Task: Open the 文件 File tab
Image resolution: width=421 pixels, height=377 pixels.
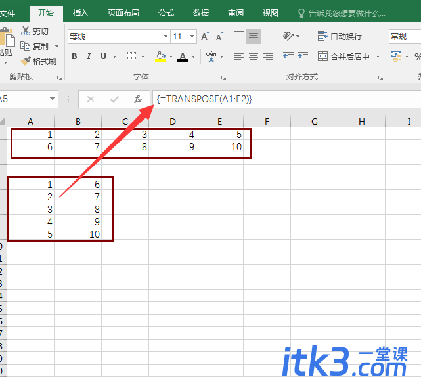Action: [7, 13]
